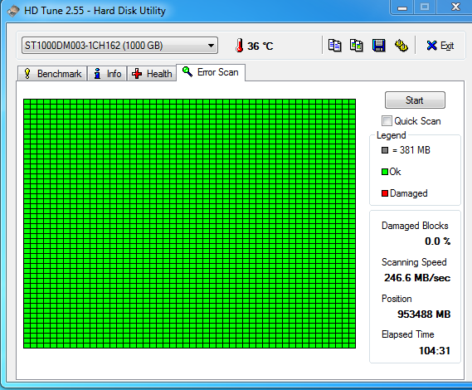Click the thermometer temperature icon
The height and width of the screenshot is (390, 472).
point(239,46)
